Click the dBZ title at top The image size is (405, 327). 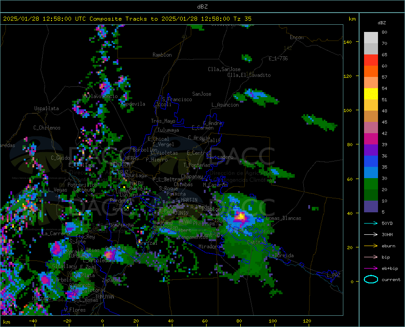pyautogui.click(x=202, y=7)
